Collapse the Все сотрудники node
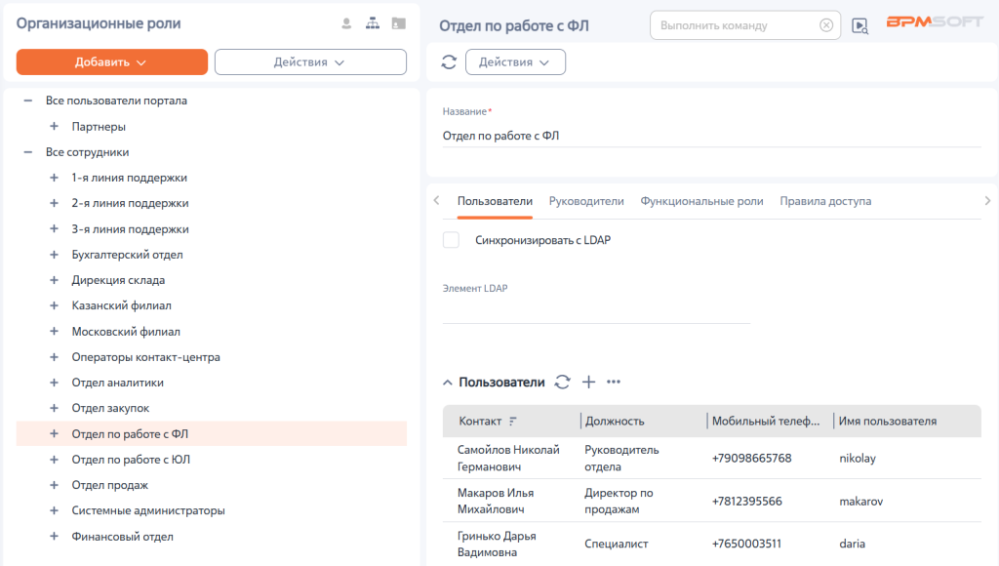This screenshot has height=566, width=999. (x=28, y=152)
